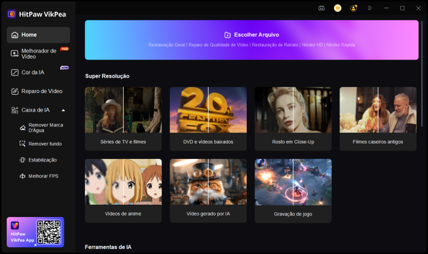Open Filmes caseiros antigos thumbnail
428x254 pixels.
click(378, 110)
